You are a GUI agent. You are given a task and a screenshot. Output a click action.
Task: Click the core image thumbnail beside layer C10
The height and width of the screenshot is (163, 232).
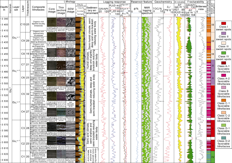point(52,22)
